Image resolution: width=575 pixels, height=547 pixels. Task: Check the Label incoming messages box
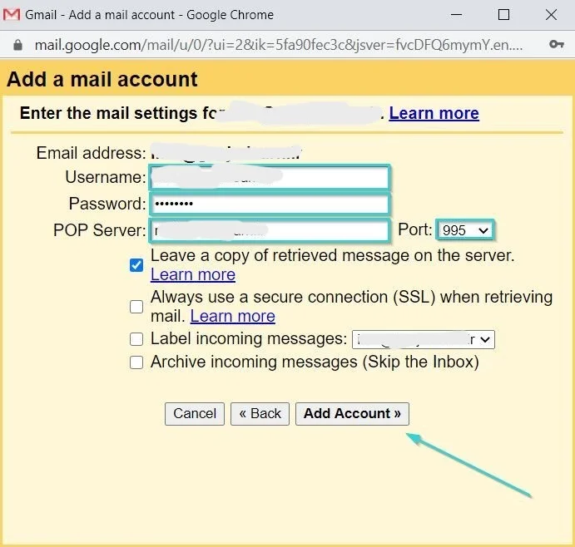136,339
